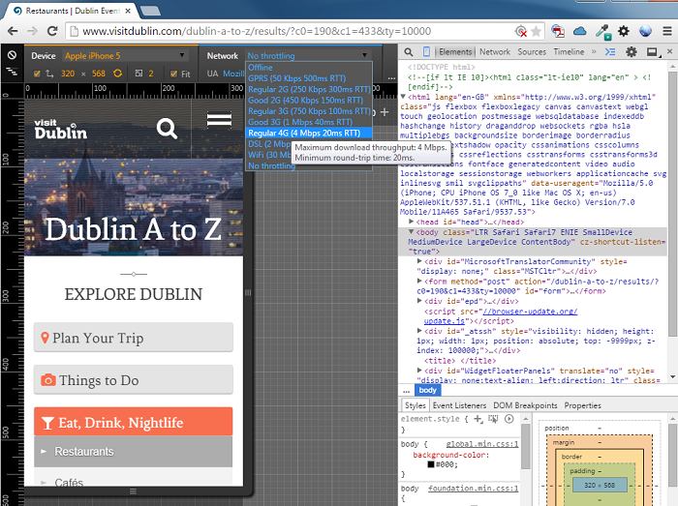
Task: Open the global.min.css:1 source link
Action: pos(482,443)
